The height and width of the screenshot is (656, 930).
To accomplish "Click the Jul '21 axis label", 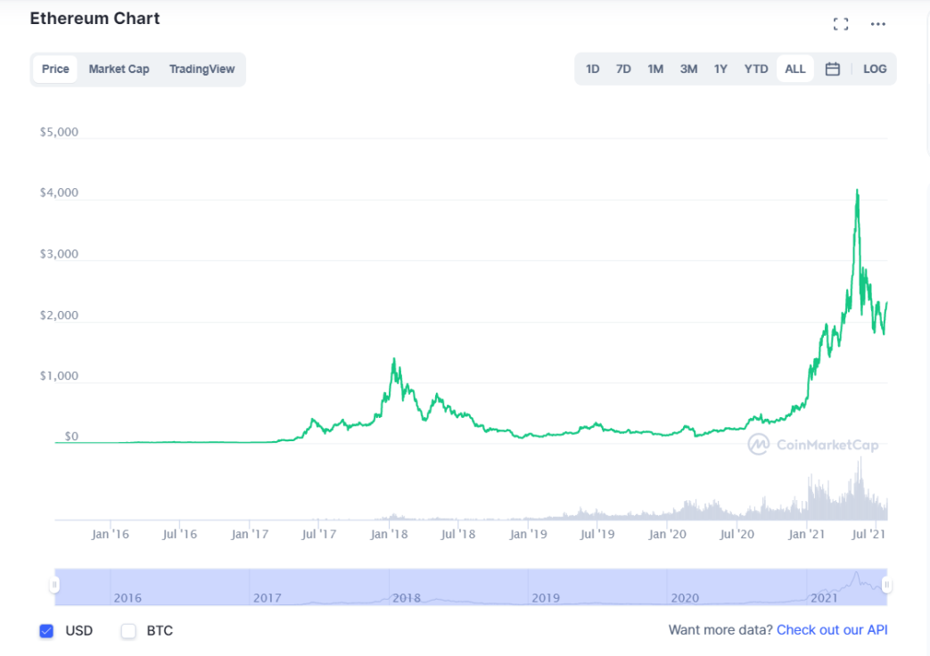I will tap(868, 534).
